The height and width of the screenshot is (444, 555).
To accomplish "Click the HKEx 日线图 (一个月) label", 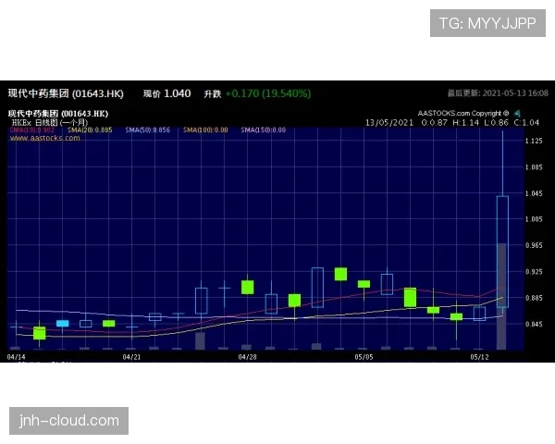I will pos(50,122).
